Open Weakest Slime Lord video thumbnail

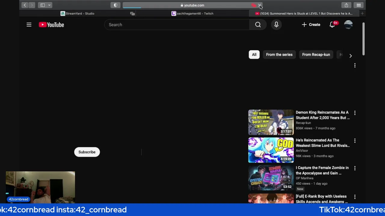[271, 150]
